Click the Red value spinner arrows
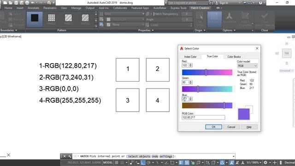The width and height of the screenshot is (295, 166). 190,65
